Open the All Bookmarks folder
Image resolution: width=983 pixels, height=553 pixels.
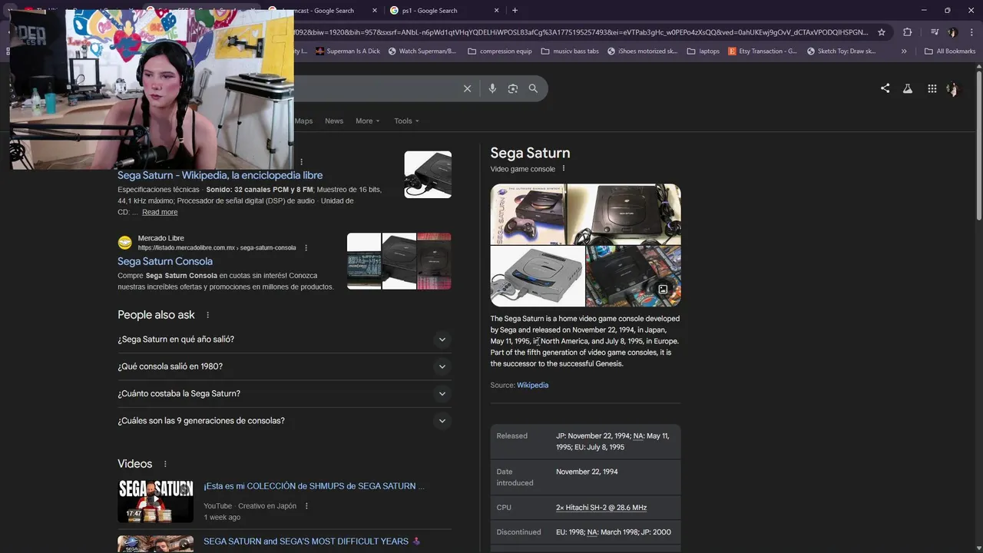tap(950, 51)
